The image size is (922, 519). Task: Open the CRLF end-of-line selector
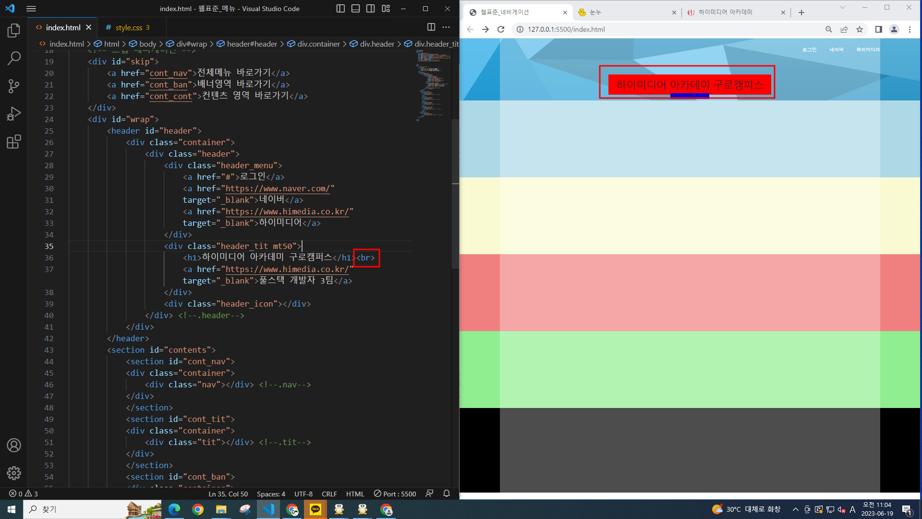coord(329,494)
